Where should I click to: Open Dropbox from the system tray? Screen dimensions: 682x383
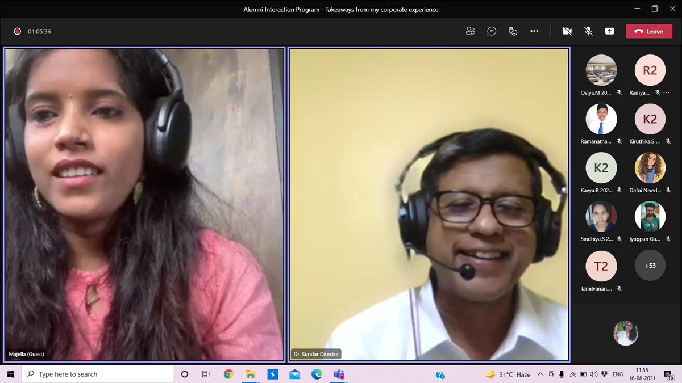coord(604,374)
